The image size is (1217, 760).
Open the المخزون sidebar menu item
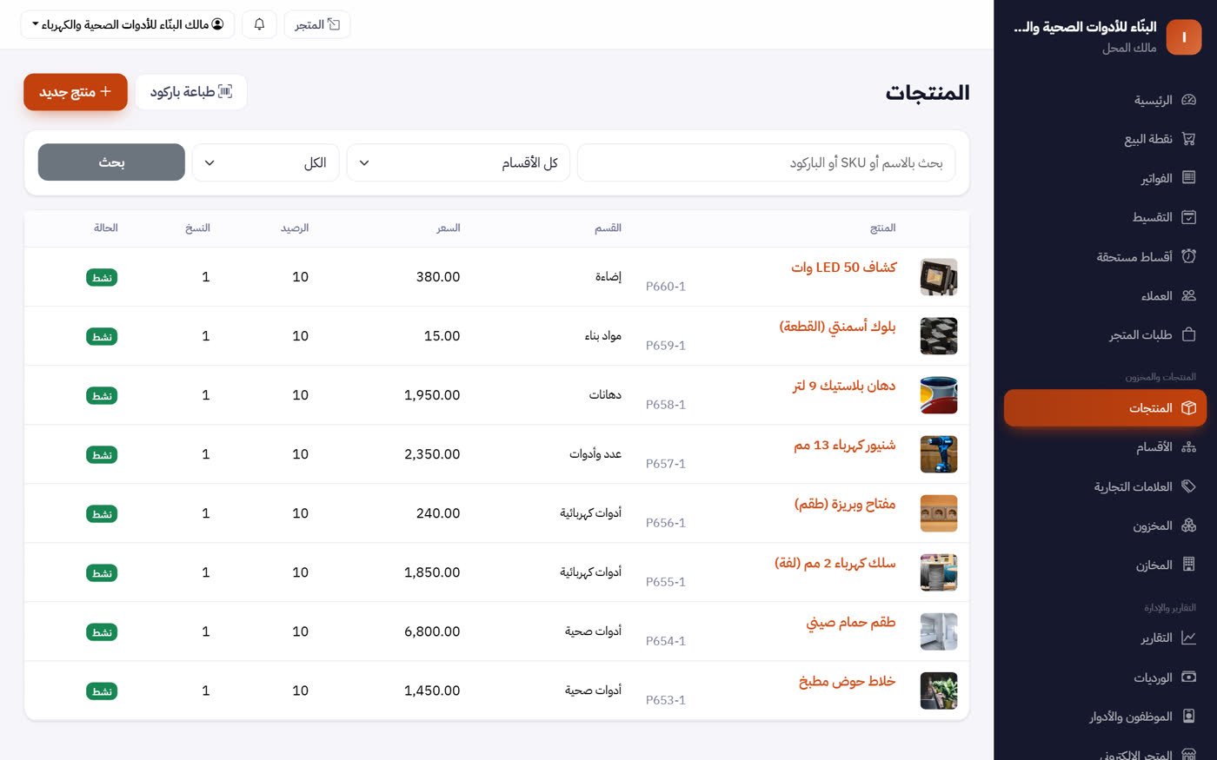click(1105, 525)
